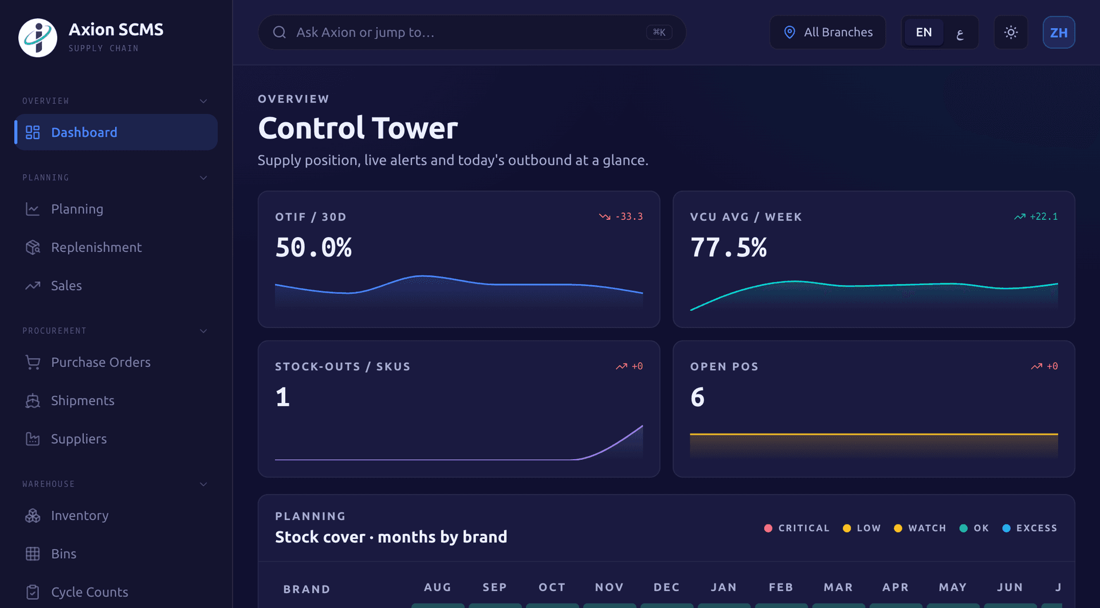Click the Inventory boxes icon
The width and height of the screenshot is (1100, 608).
pyautogui.click(x=33, y=516)
